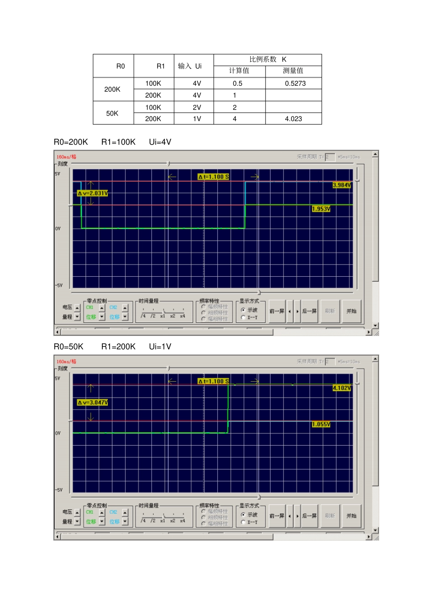Go to 前一屏 in the R0=200K scope
This screenshot has height=614, width=434.
[277, 311]
